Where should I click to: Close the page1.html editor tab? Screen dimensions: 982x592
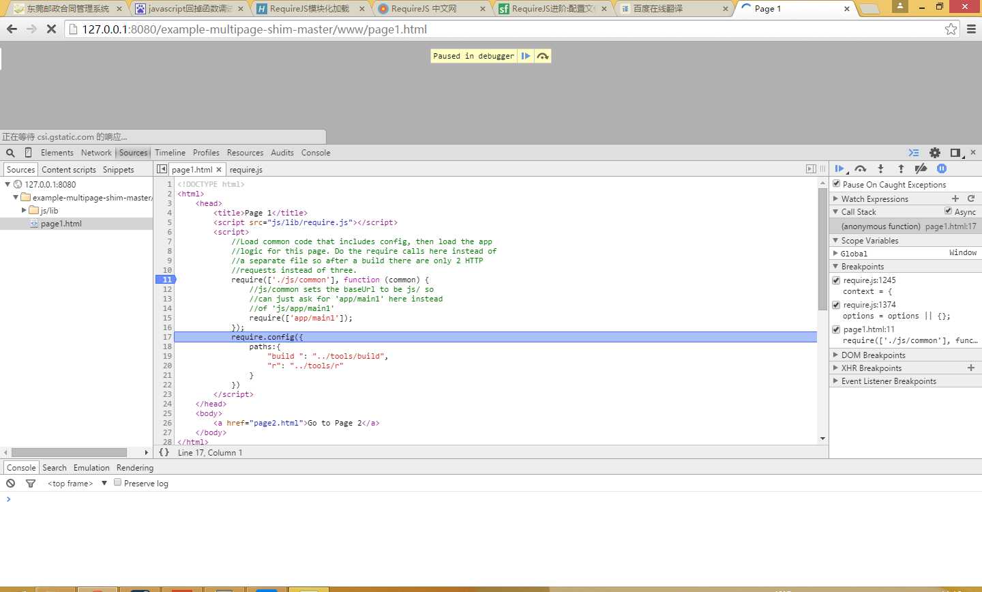(x=219, y=170)
